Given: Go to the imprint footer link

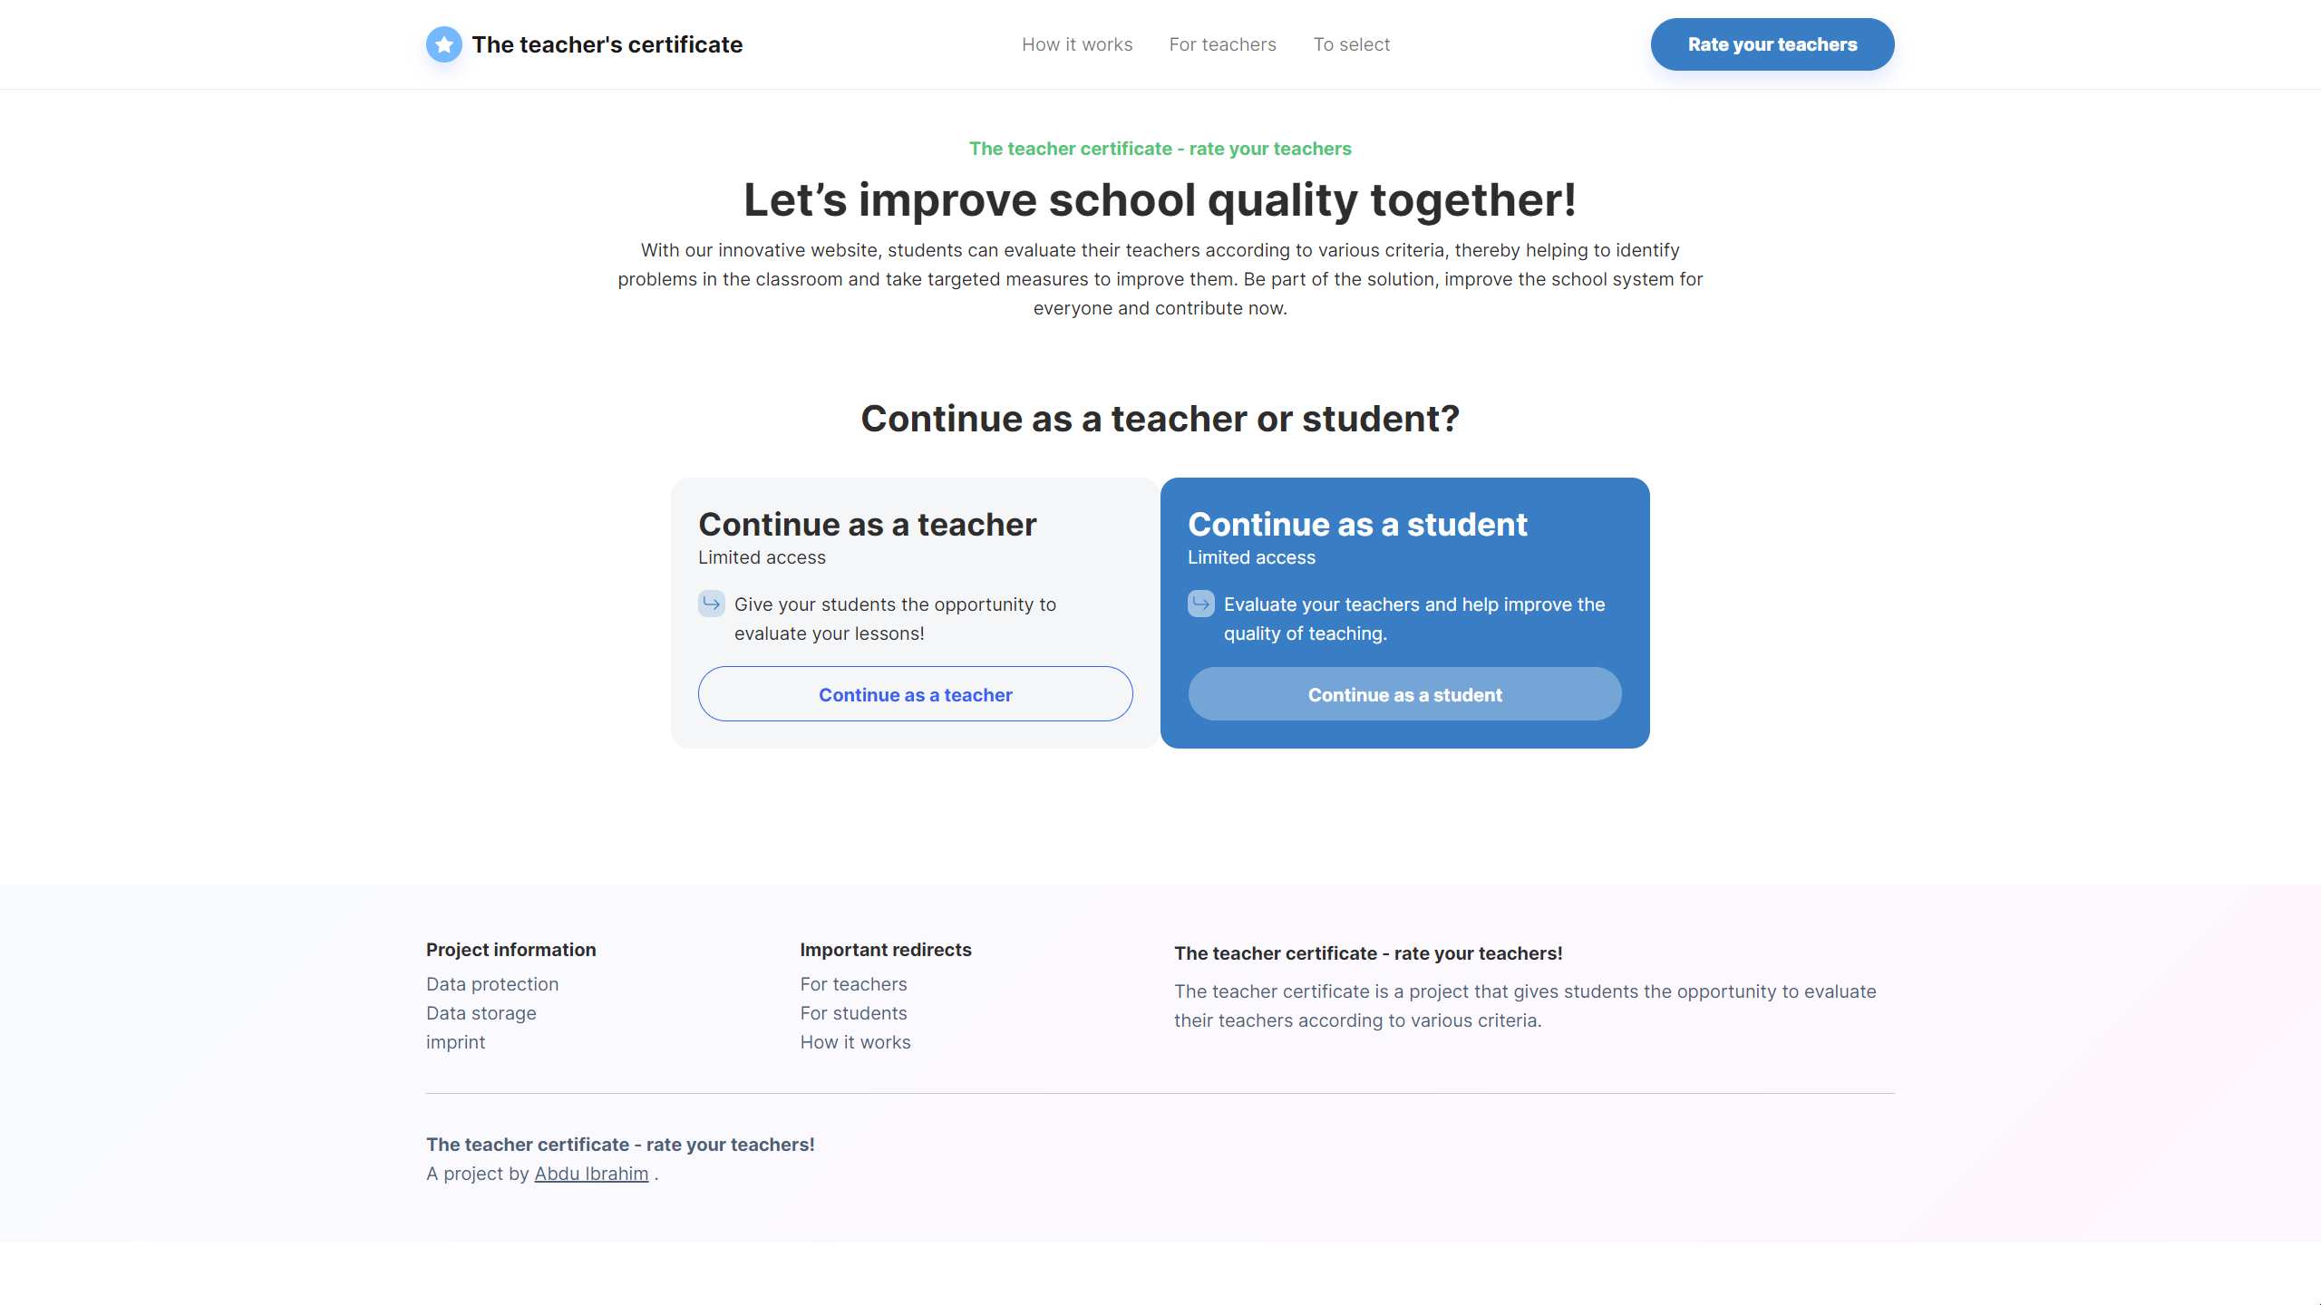Looking at the screenshot, I should [455, 1042].
